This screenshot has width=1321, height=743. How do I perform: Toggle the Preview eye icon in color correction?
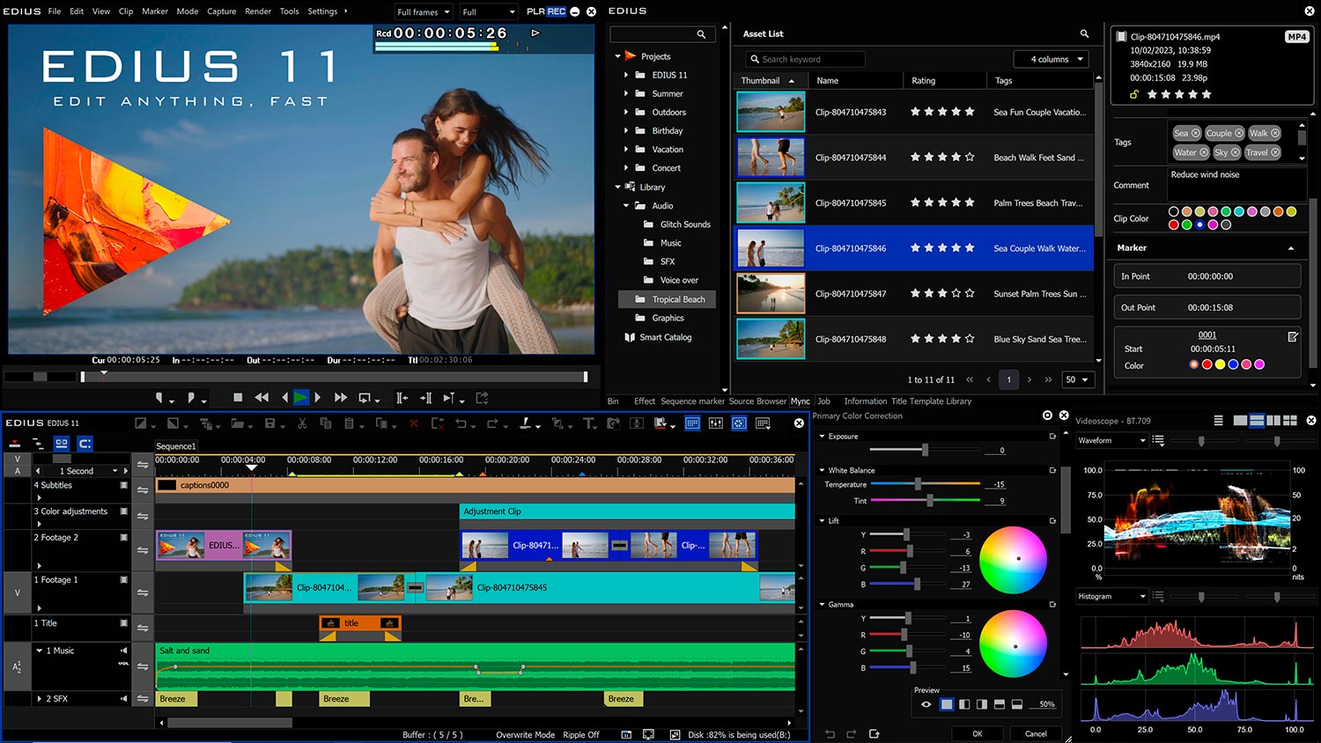tap(926, 704)
